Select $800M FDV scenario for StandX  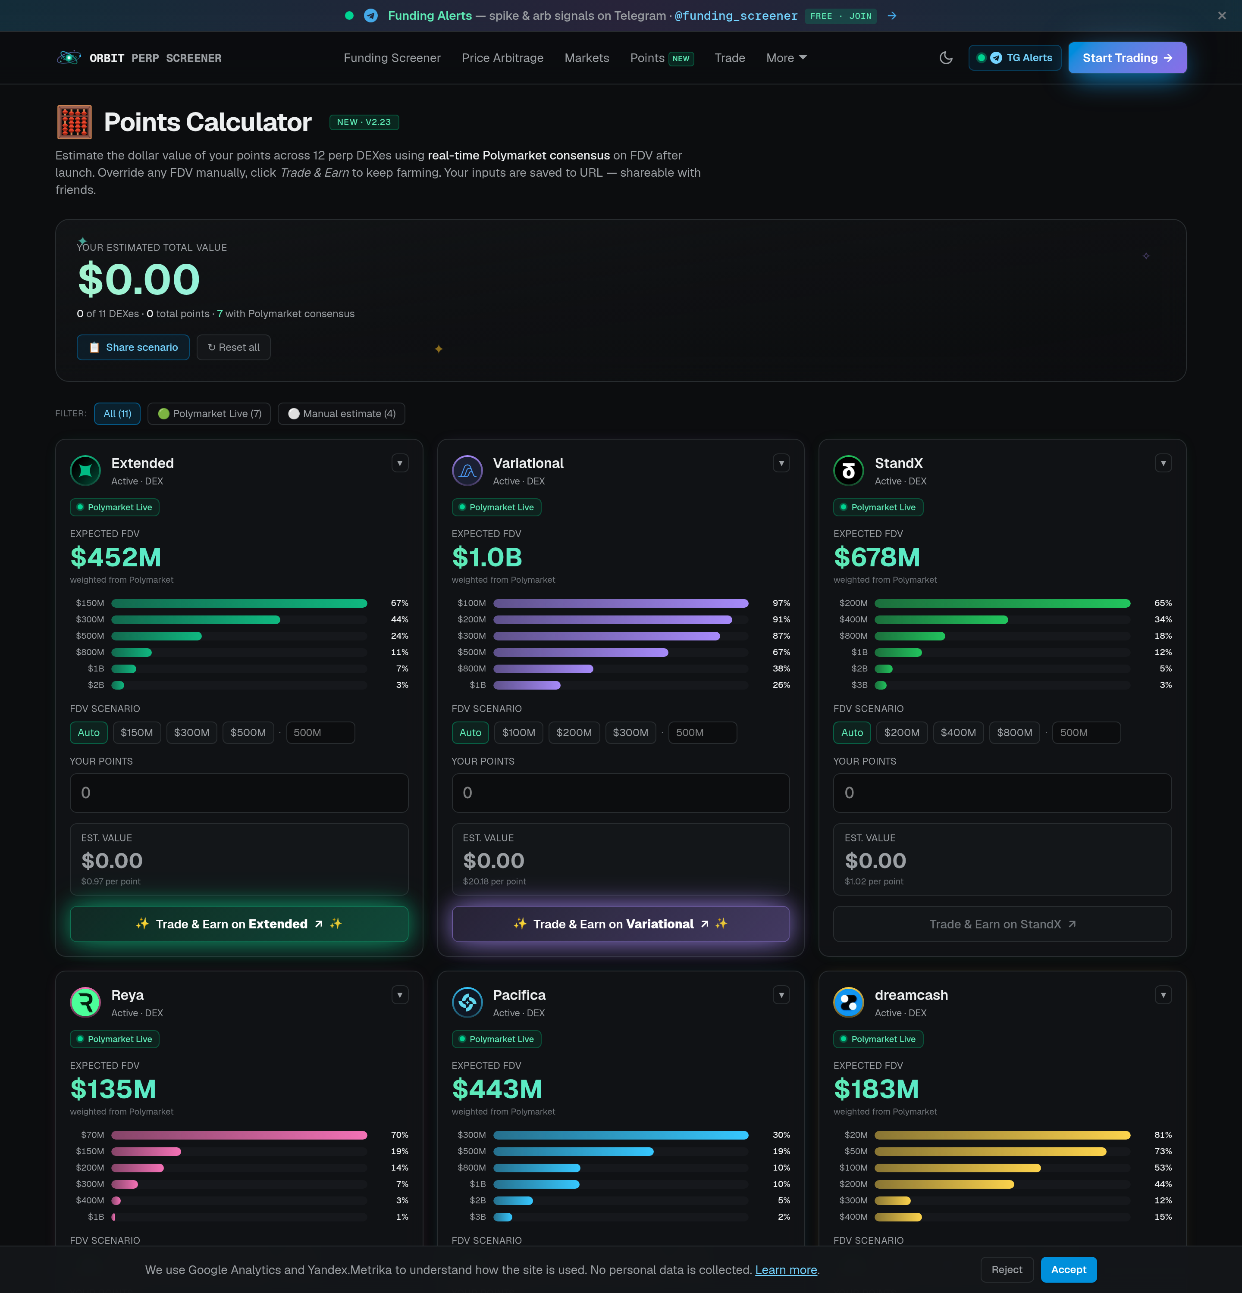(1015, 733)
